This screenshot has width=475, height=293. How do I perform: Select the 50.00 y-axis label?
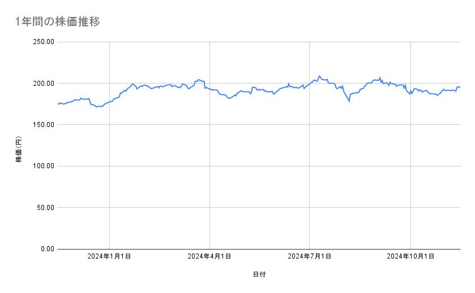pyautogui.click(x=45, y=208)
